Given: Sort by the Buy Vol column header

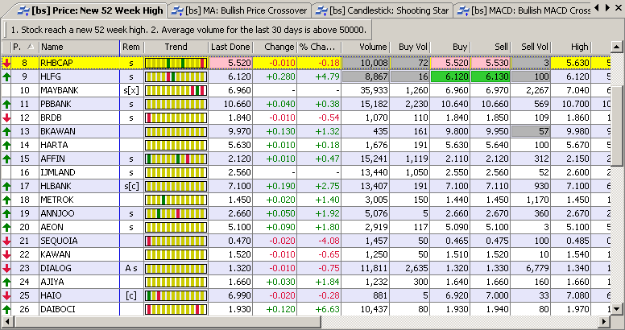Looking at the screenshot, I should coord(410,47).
